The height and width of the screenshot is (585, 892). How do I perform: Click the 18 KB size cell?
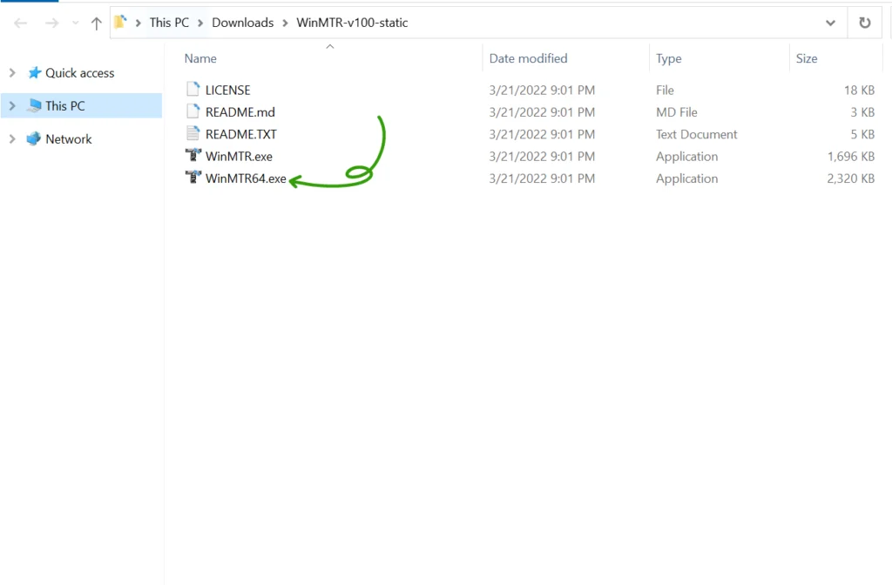click(859, 90)
